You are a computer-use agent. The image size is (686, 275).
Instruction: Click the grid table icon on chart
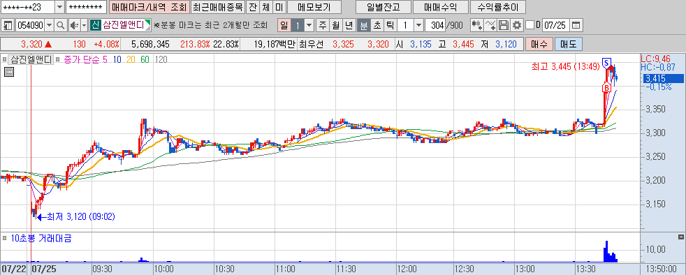[9, 72]
